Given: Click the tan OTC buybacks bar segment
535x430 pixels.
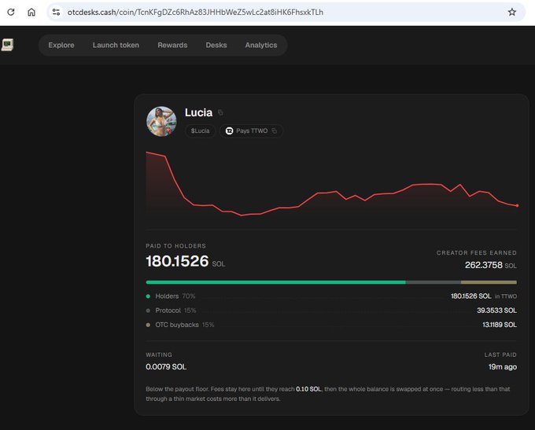Looking at the screenshot, I should (489, 282).
